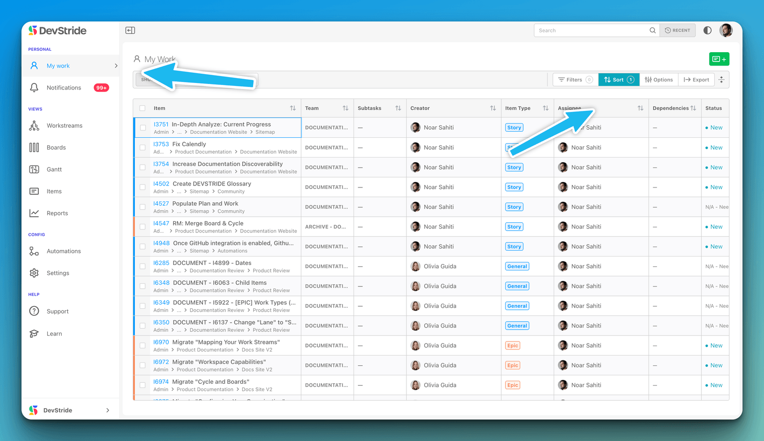Screen dimensions: 764x441
Task: Sort by the Creator column arrows
Action: 493,108
